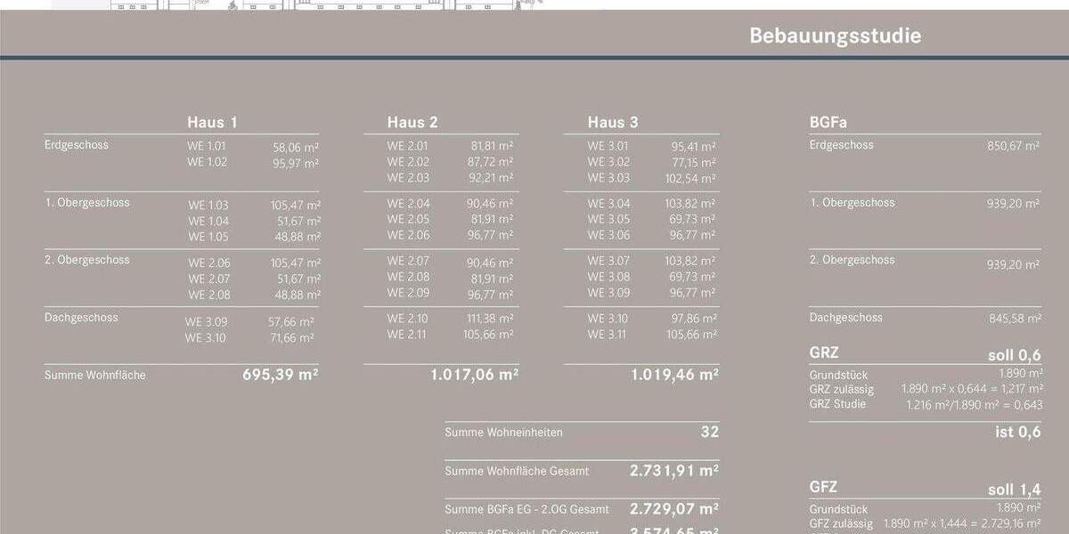Click the 845,58 m² Dachgeschoss BGFa value
The height and width of the screenshot is (534, 1069).
point(1013,319)
